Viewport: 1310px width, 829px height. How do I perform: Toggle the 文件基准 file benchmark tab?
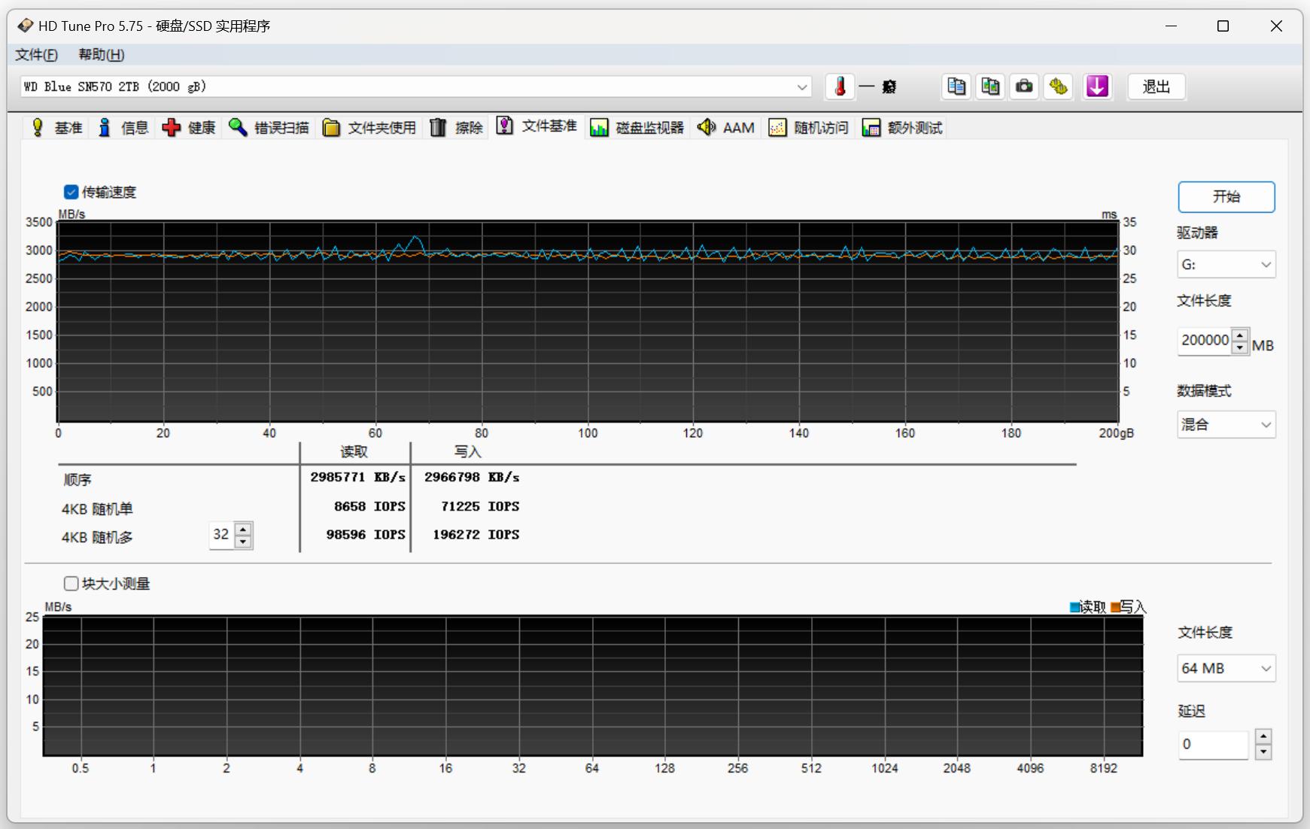549,127
